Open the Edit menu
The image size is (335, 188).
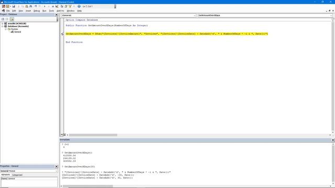[14, 10]
